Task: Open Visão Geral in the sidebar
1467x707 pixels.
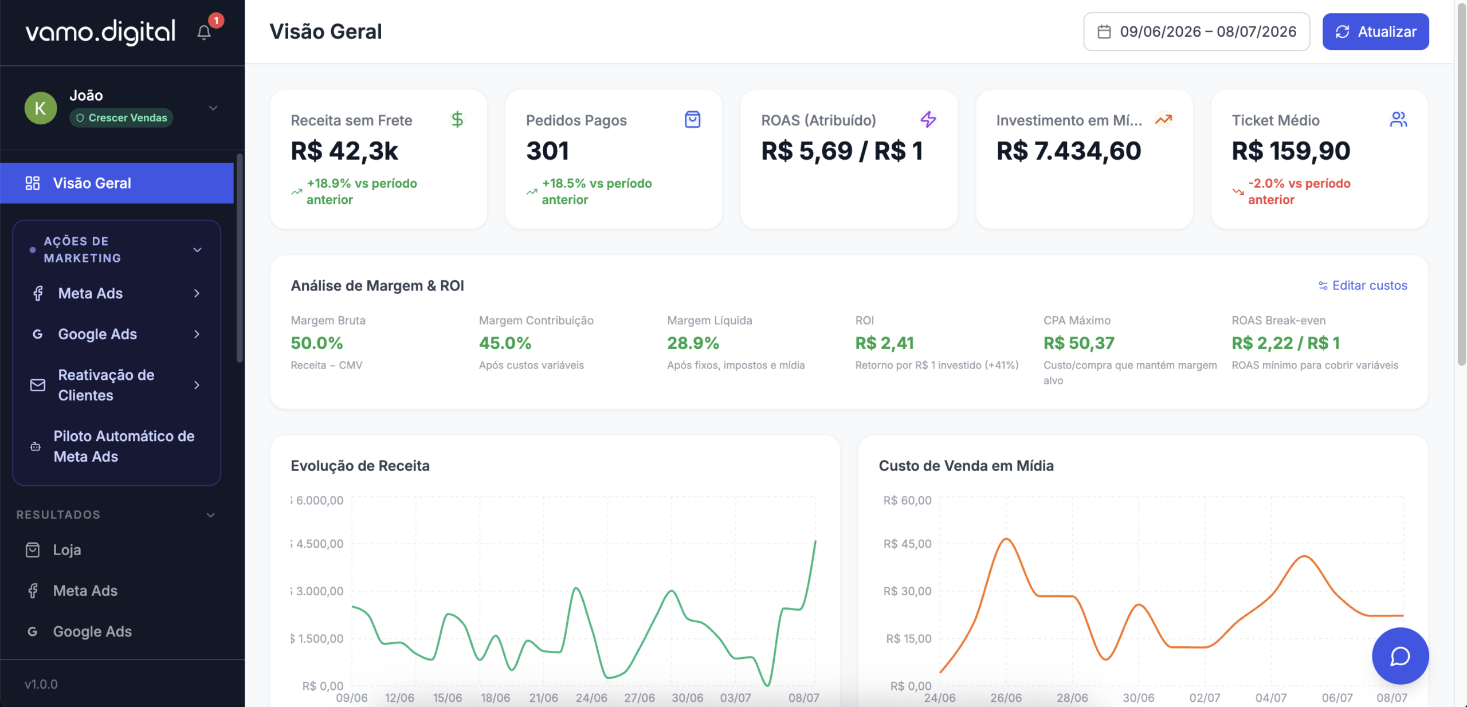Action: [117, 183]
